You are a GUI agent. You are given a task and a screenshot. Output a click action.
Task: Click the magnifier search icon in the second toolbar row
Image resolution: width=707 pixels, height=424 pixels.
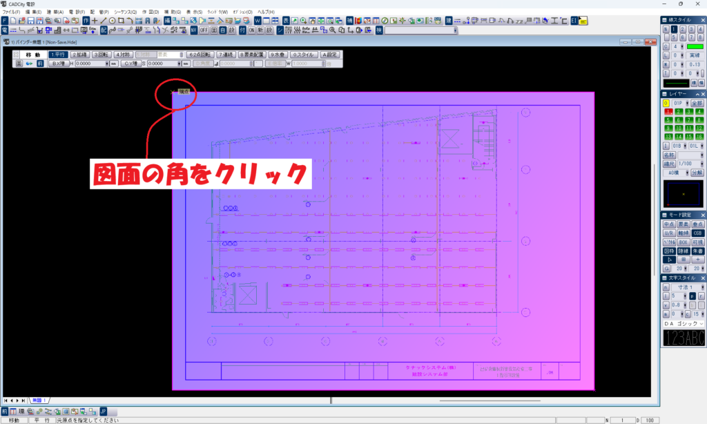tap(333, 30)
